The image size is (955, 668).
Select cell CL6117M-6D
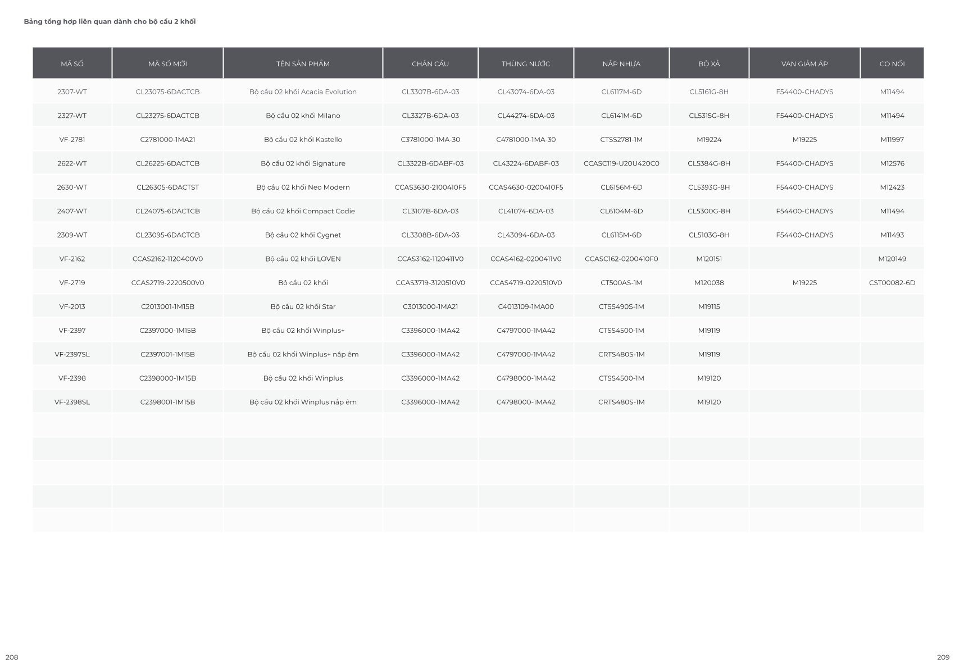[621, 91]
